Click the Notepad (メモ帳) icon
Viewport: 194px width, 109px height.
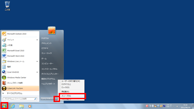pyautogui.click(x=4, y=45)
